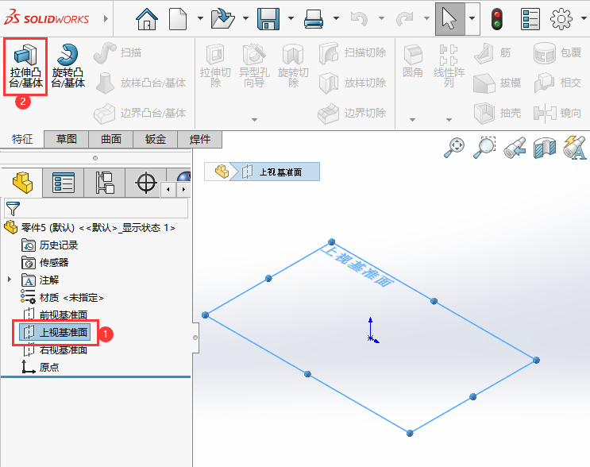Select the 筋 rib tool
Screen dimensions: 590x467
coord(492,52)
